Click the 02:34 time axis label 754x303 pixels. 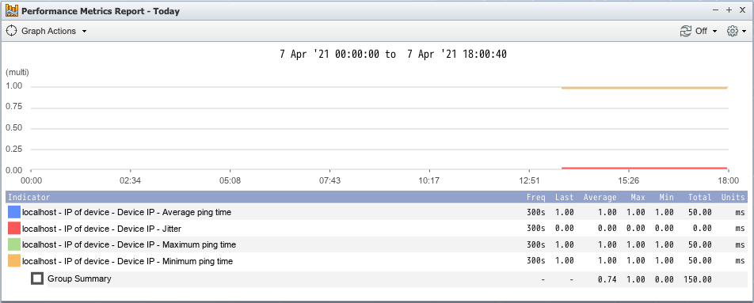(x=131, y=181)
